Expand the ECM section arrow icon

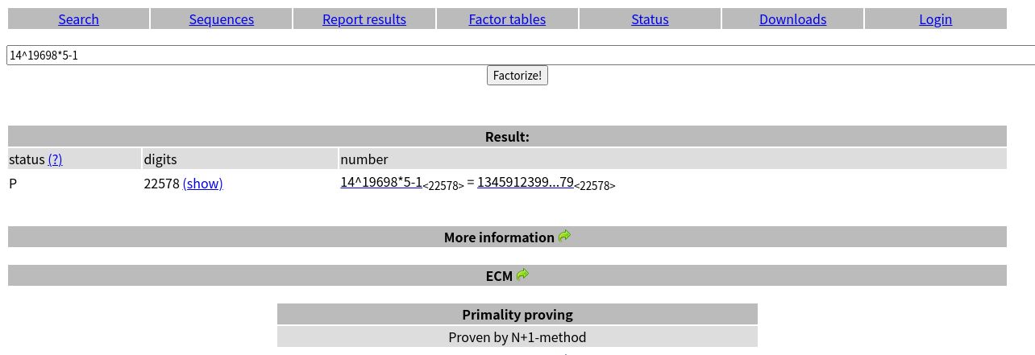click(x=522, y=275)
